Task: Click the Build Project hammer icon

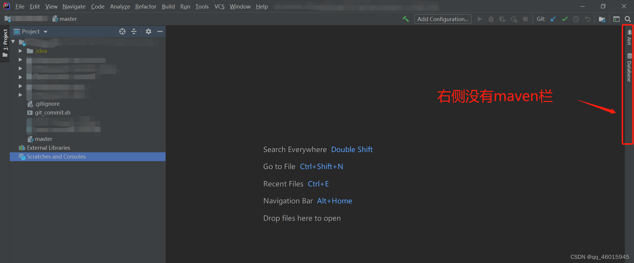Action: tap(406, 19)
